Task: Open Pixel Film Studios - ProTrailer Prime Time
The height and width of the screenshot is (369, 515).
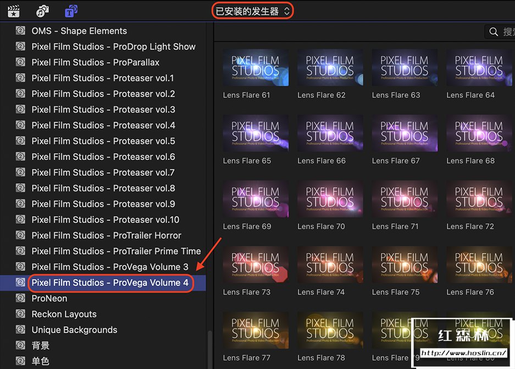Action: (x=116, y=251)
